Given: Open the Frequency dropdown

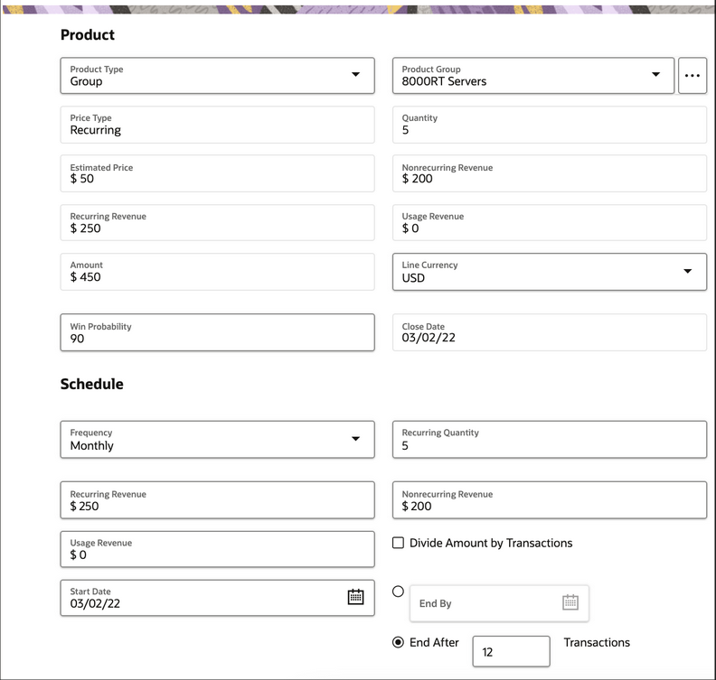Looking at the screenshot, I should [355, 439].
